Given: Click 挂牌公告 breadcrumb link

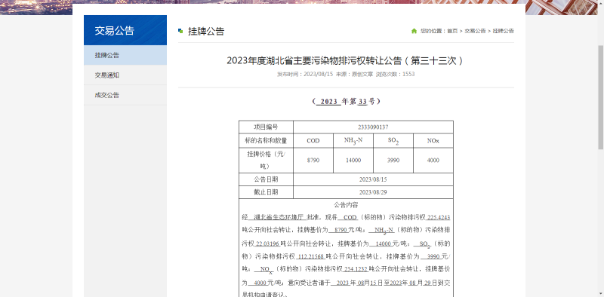Looking at the screenshot, I should pos(503,31).
